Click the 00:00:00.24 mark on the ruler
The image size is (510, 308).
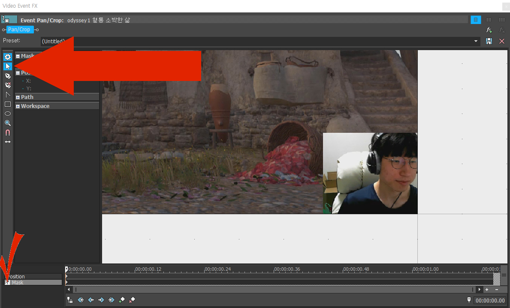tap(217, 269)
